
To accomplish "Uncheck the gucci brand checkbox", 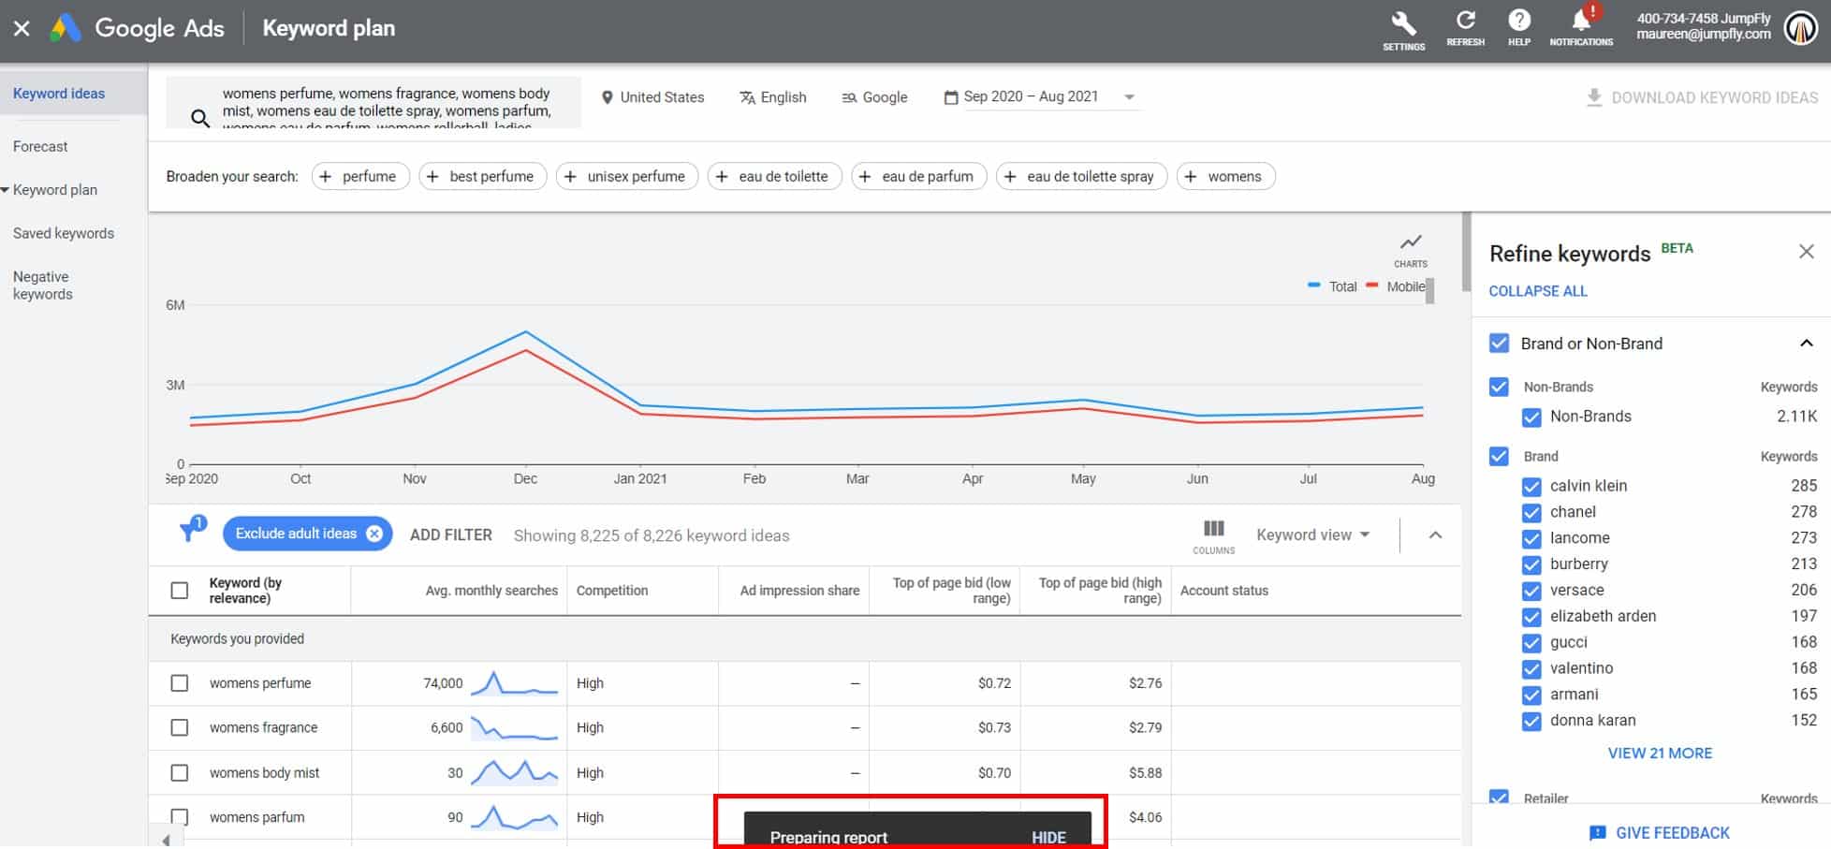I will (1531, 643).
